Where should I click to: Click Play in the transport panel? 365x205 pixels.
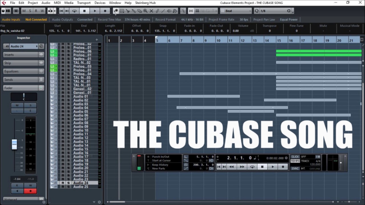pyautogui.click(x=273, y=167)
